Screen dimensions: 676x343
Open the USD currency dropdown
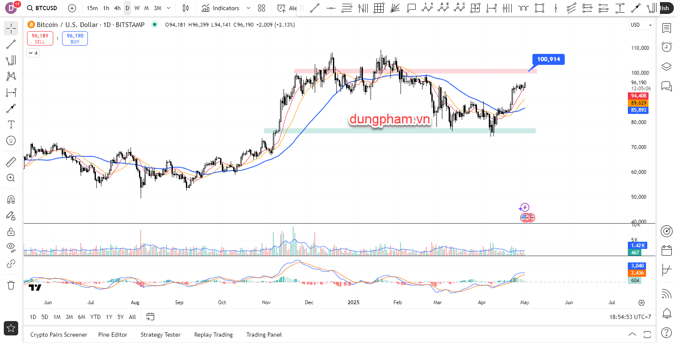click(641, 25)
